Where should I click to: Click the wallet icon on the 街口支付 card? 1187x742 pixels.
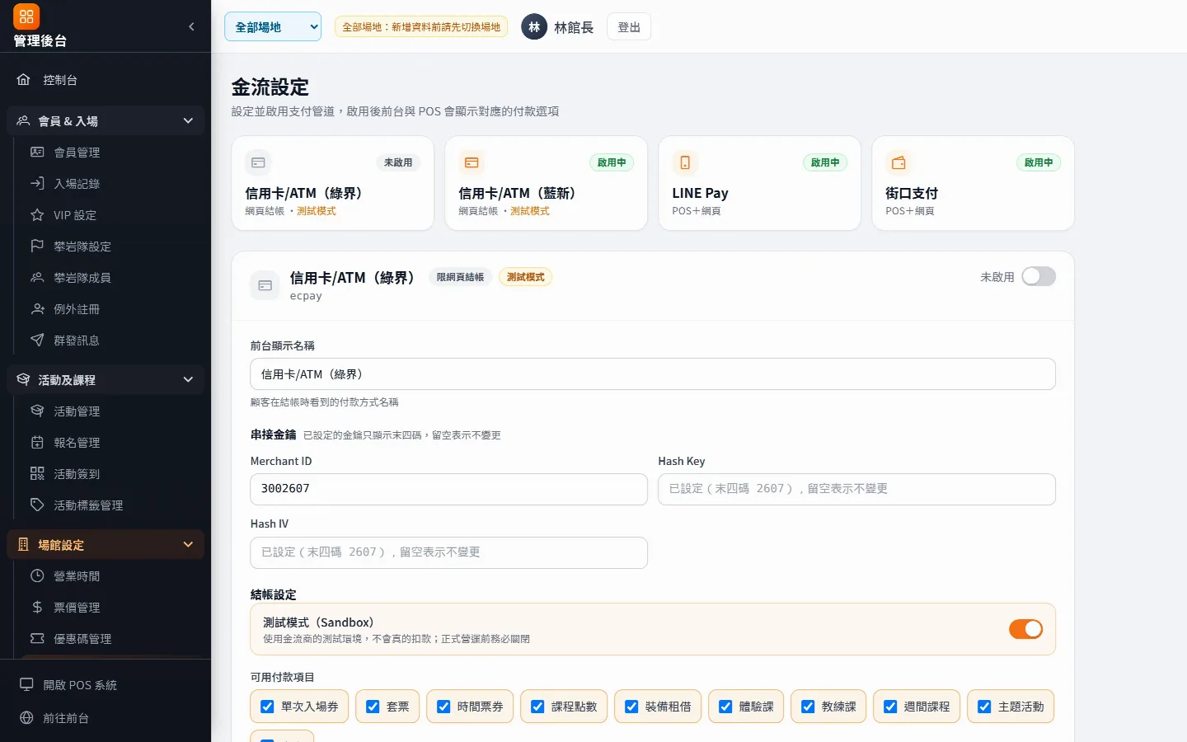click(x=898, y=162)
